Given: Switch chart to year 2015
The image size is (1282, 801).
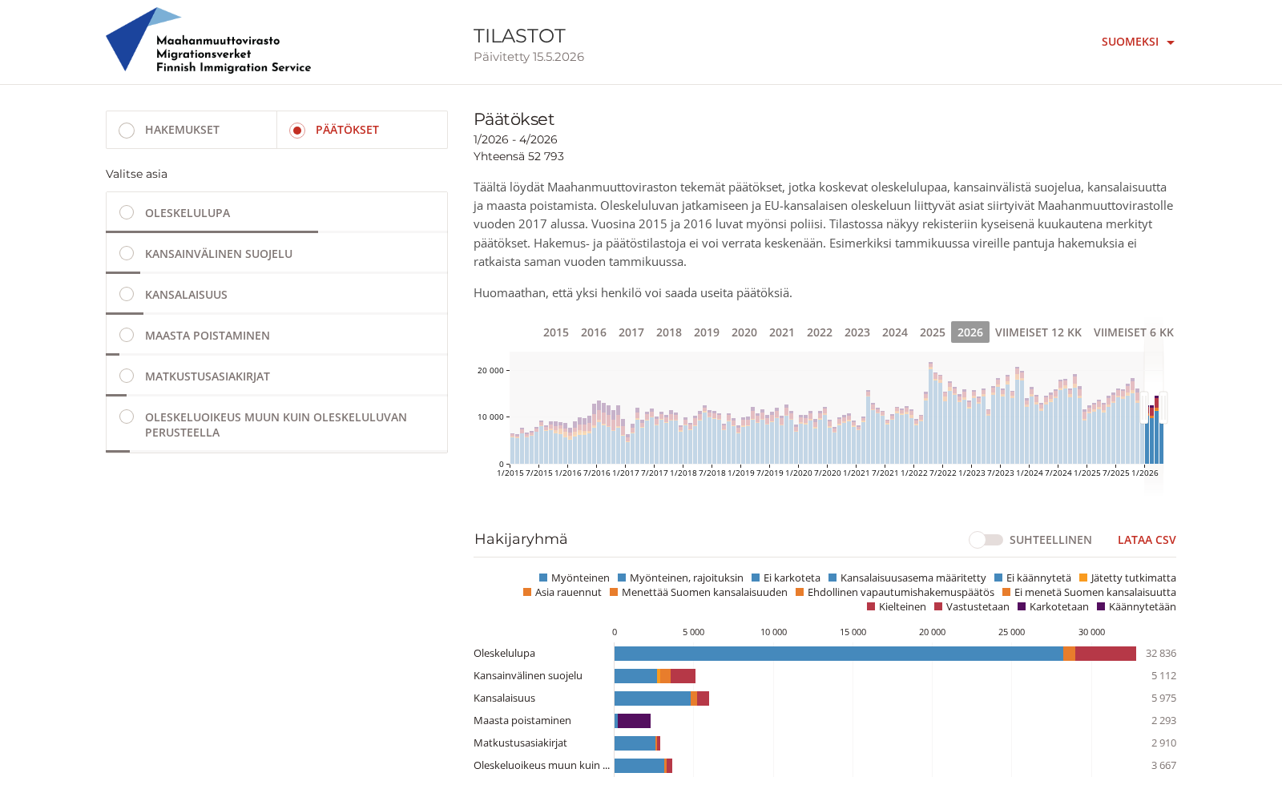Looking at the screenshot, I should [x=555, y=332].
